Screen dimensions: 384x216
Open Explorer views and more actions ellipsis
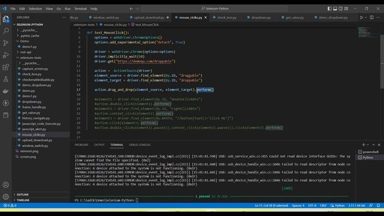point(64,17)
